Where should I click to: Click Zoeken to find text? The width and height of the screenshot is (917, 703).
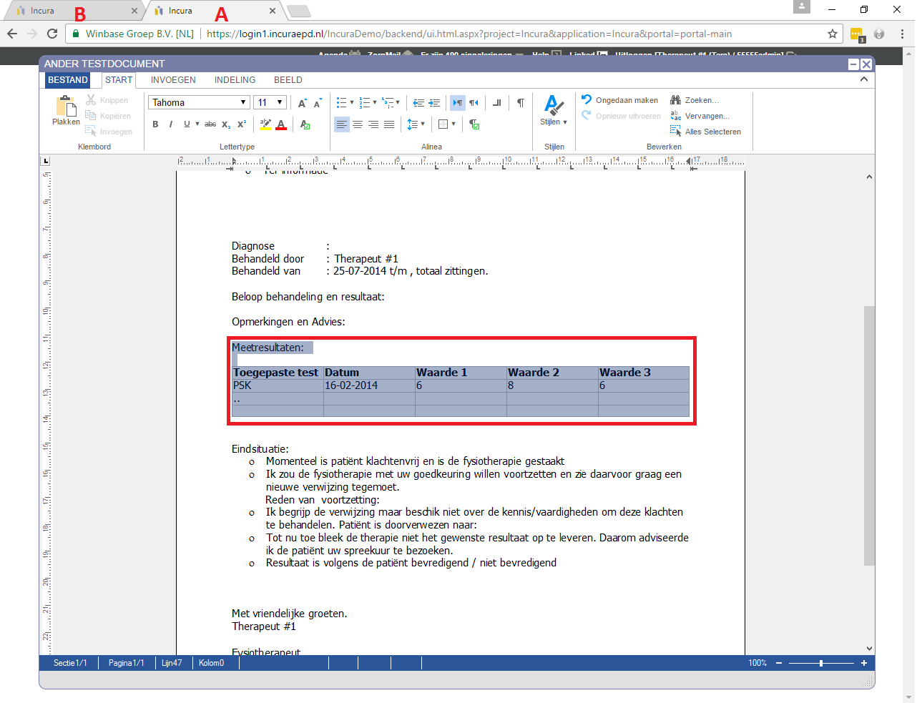click(695, 100)
